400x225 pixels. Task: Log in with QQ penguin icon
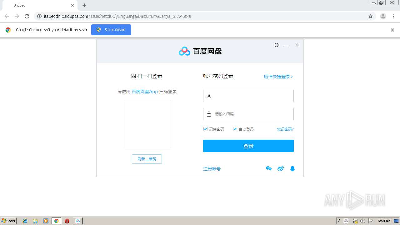coord(292,169)
